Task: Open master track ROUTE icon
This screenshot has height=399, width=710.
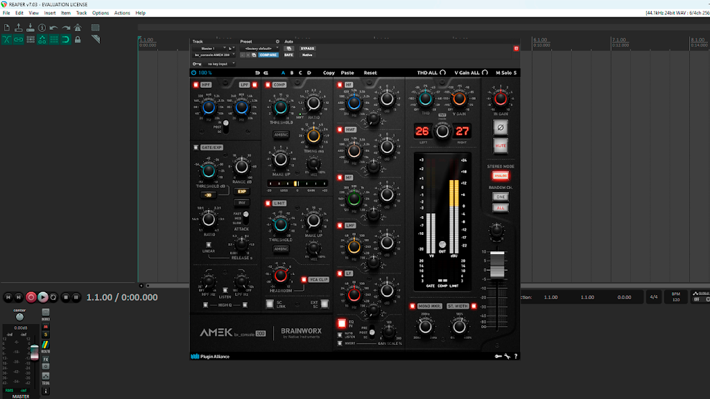Action: (45, 345)
